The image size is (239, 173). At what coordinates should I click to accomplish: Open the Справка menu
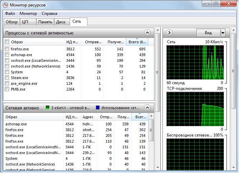point(49,14)
